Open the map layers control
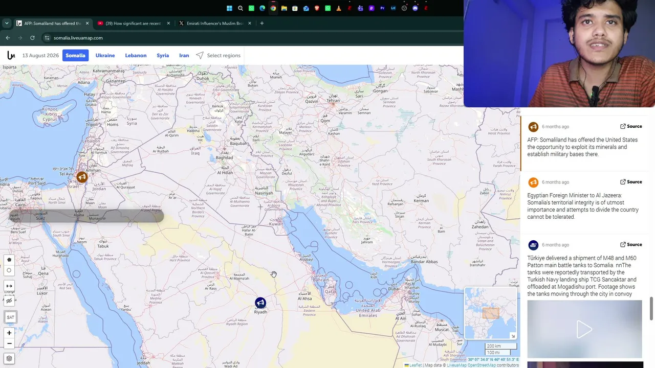Screen dimensions: 655x368 [x=9, y=359]
